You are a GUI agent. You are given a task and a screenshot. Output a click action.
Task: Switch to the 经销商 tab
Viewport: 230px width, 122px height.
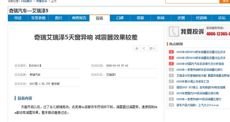pyautogui.click(x=201, y=18)
